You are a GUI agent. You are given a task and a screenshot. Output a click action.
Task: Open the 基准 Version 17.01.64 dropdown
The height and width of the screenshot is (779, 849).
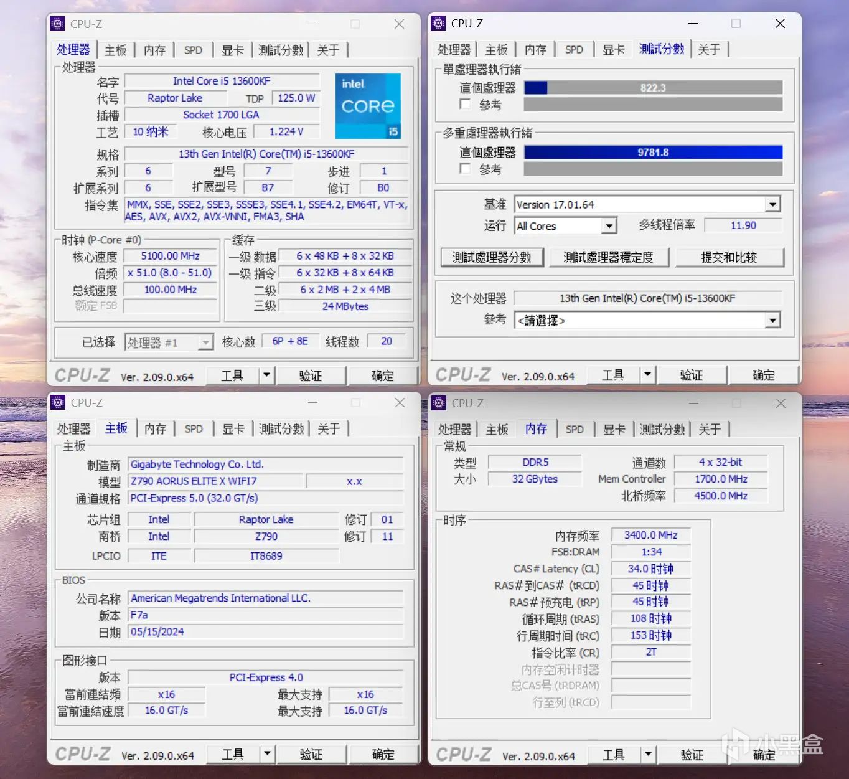pyautogui.click(x=772, y=204)
